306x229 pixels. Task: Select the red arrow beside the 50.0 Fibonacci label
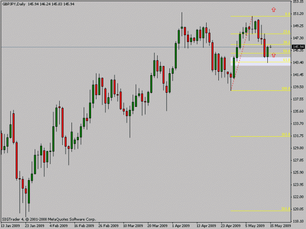click(274, 55)
